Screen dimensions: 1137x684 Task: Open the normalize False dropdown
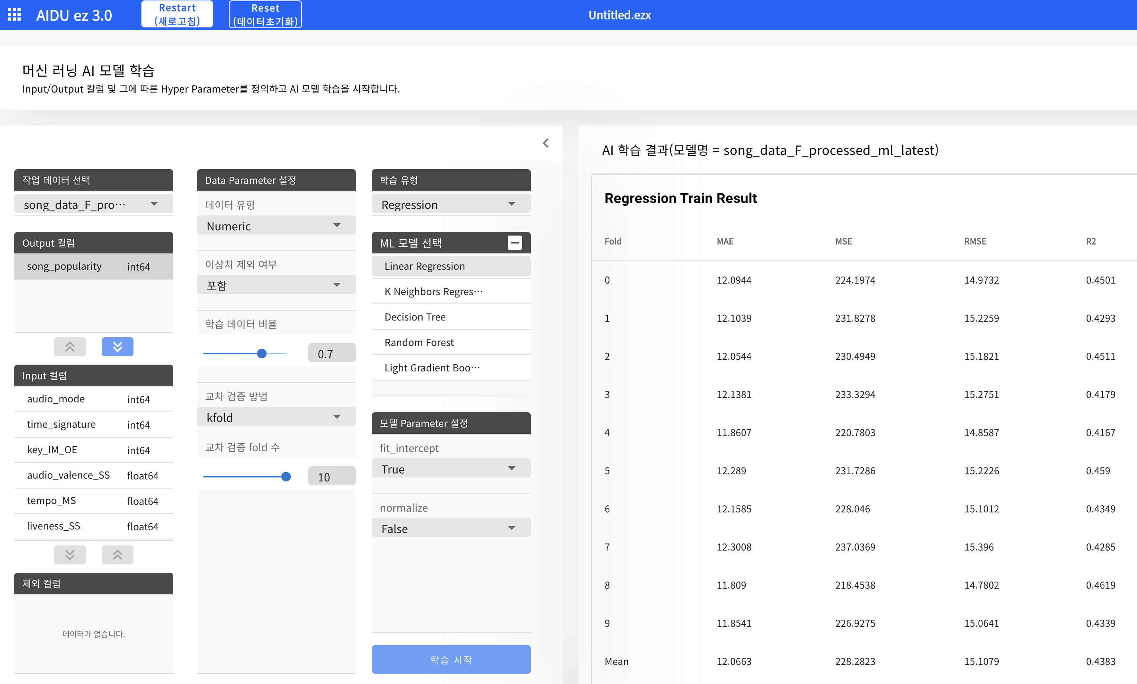coord(450,528)
